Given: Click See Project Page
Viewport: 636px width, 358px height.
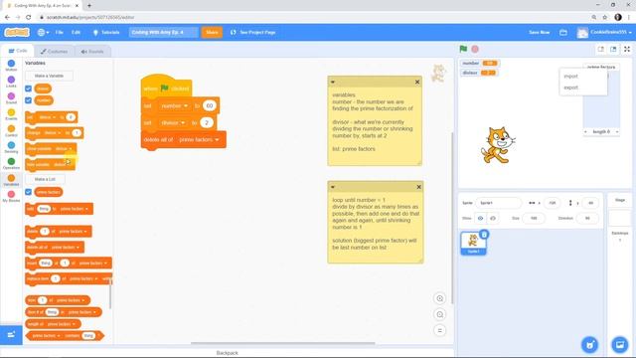Looking at the screenshot, I should (253, 32).
